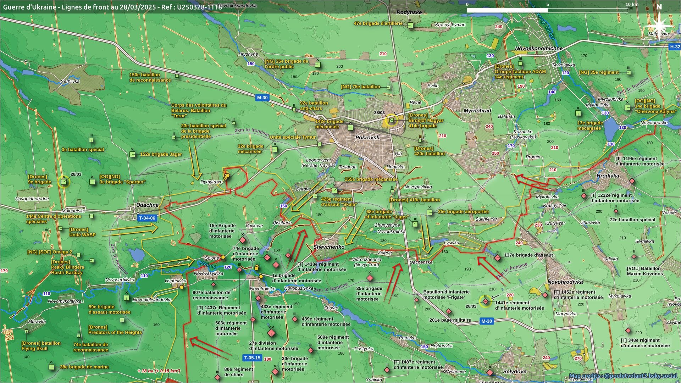This screenshot has width=681, height=383.
Task: Select the 142e brigade mécanisée unit square
Action: click(x=350, y=128)
